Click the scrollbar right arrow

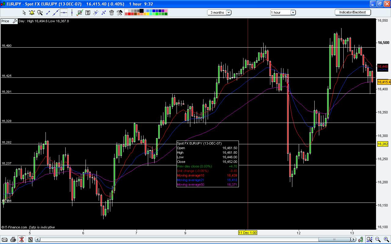(353, 239)
